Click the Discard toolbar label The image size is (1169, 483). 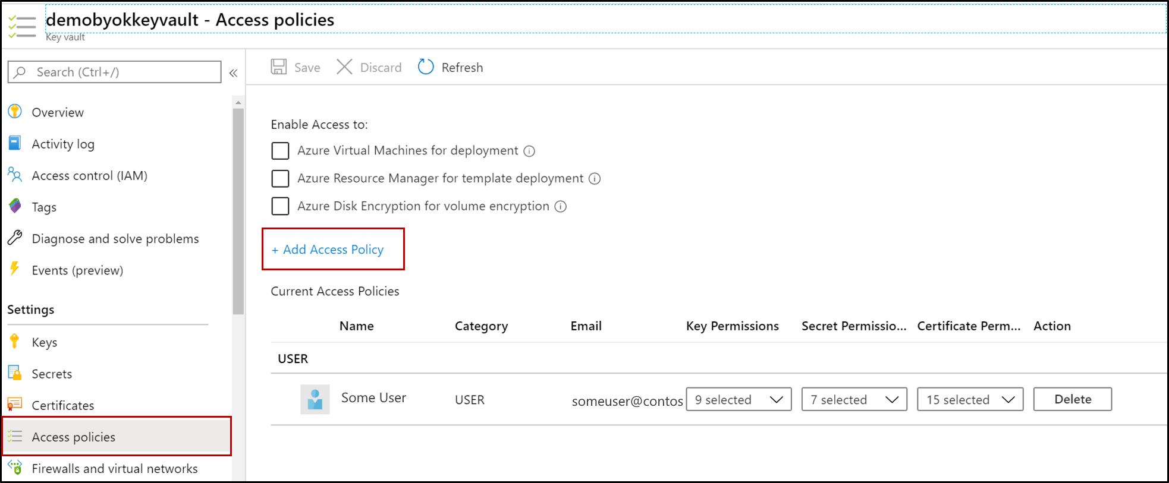[381, 68]
